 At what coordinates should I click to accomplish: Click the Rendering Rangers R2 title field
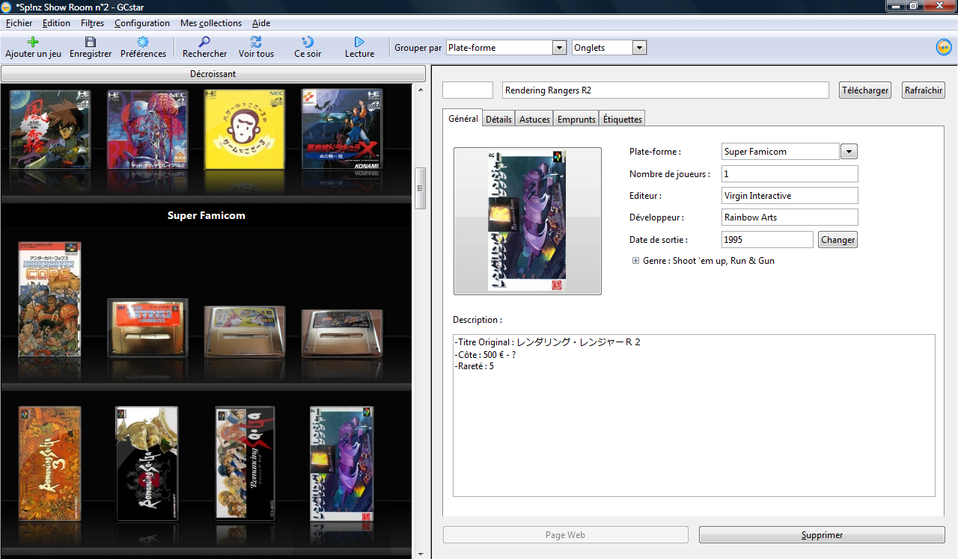665,90
